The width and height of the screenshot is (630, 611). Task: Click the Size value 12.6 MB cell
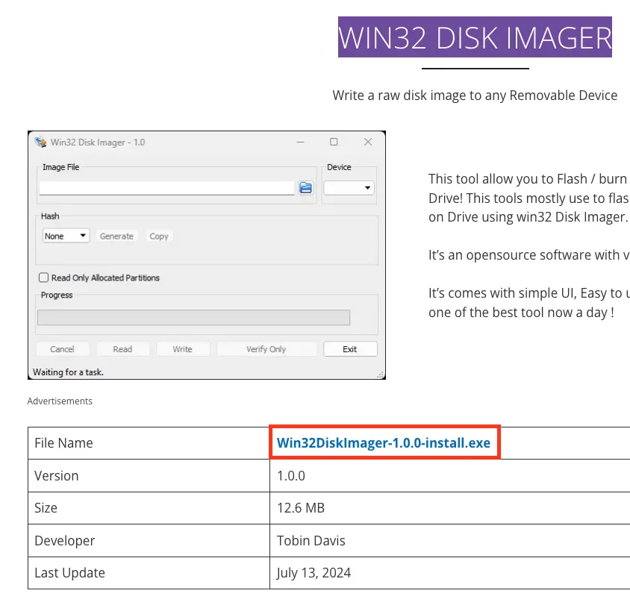(x=449, y=508)
